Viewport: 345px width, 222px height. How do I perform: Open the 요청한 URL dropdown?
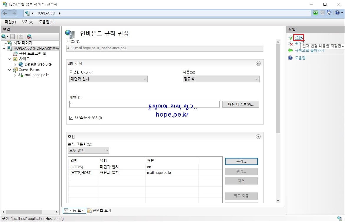click(108, 79)
